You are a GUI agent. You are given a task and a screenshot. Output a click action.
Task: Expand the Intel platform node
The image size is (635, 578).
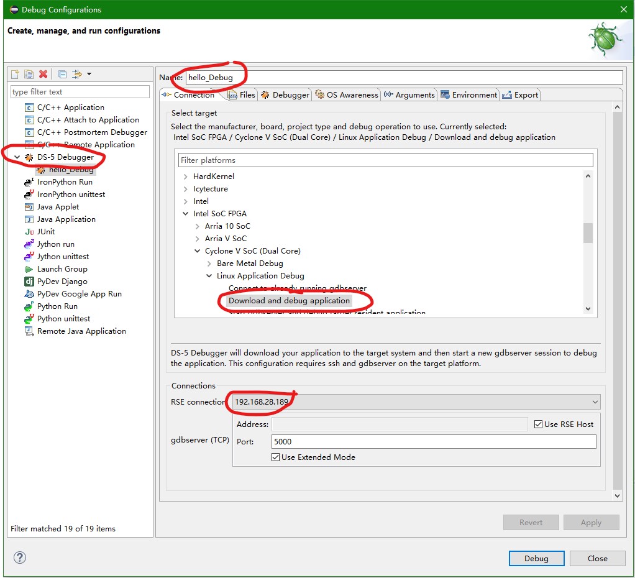click(186, 201)
